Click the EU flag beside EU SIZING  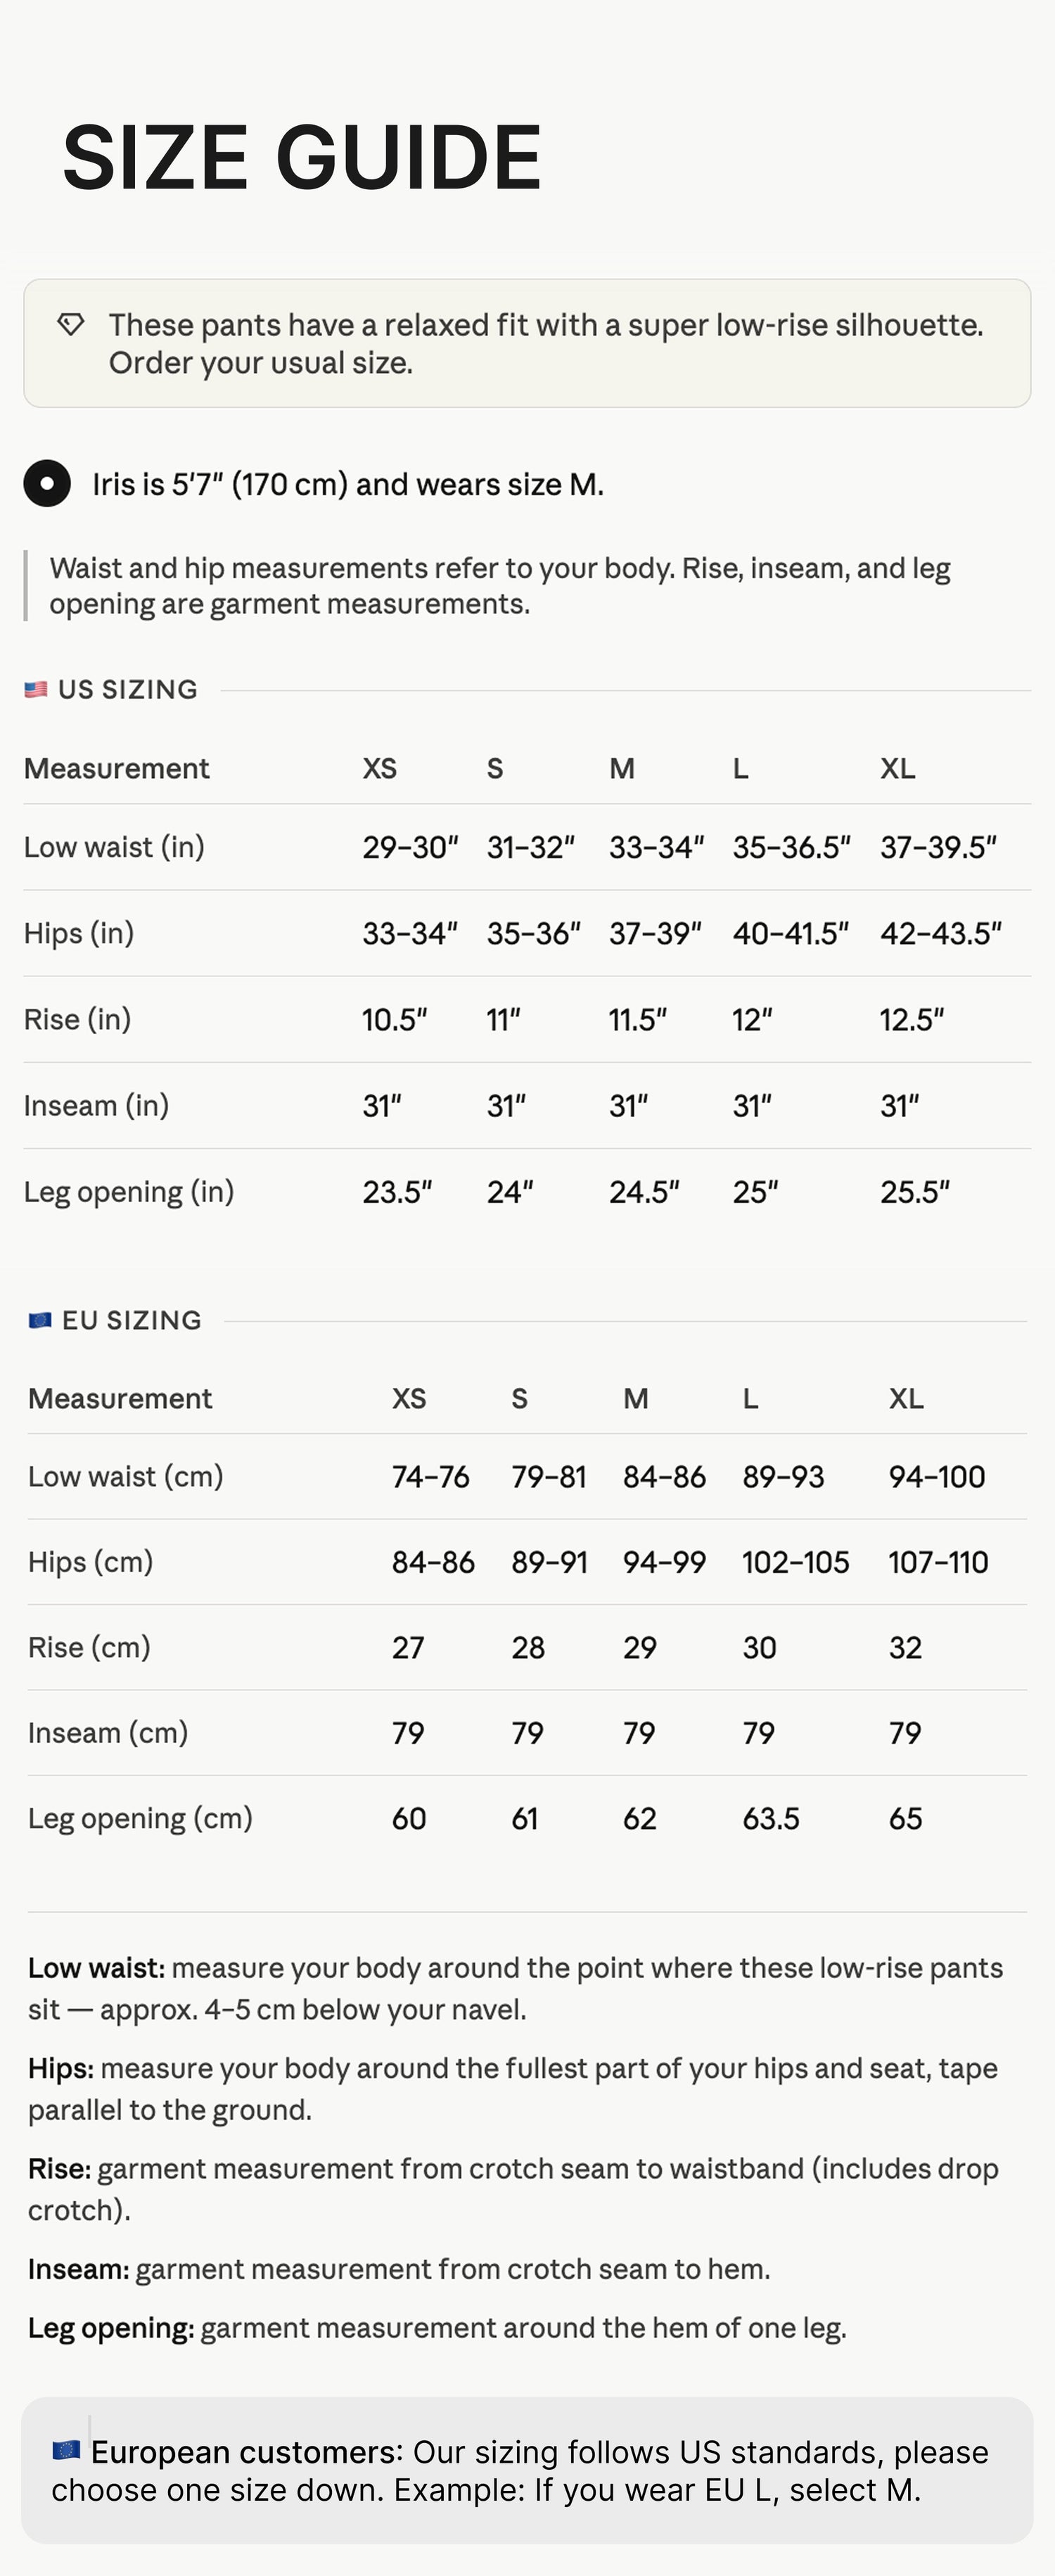(40, 1320)
